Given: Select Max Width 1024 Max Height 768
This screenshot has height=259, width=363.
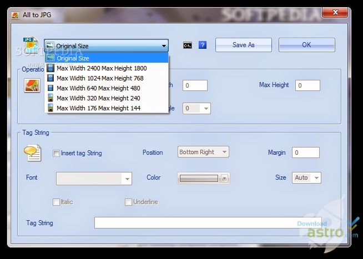Looking at the screenshot, I should click(x=107, y=78).
